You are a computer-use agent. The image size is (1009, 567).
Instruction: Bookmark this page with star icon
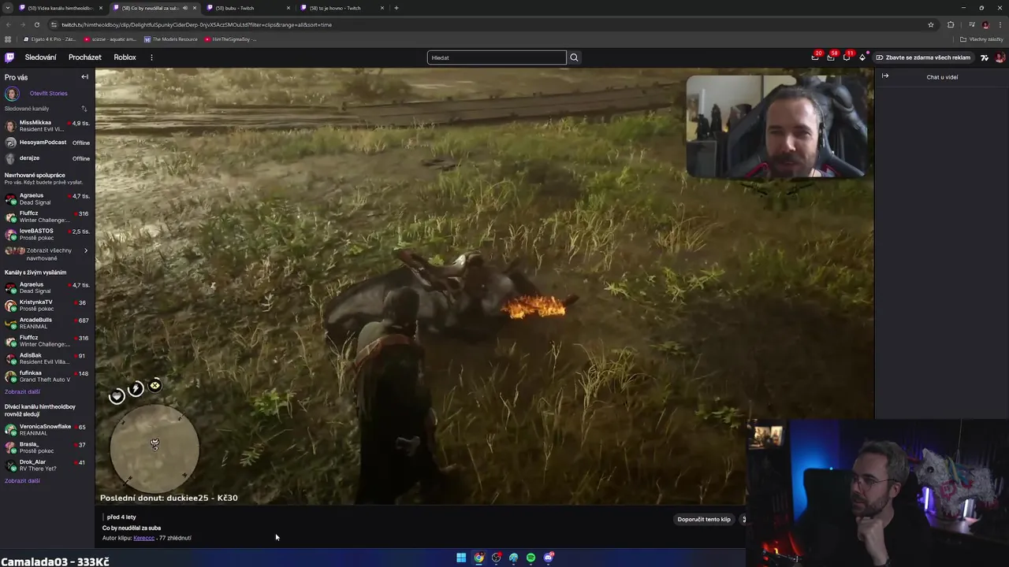931,24
